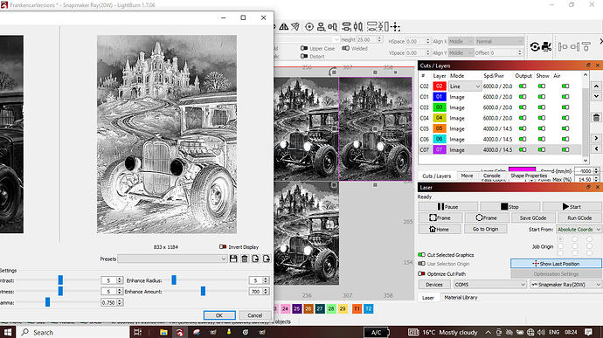Image resolution: width=603 pixels, height=338 pixels.
Task: Switch to the Shape Properties tab
Action: (529, 176)
